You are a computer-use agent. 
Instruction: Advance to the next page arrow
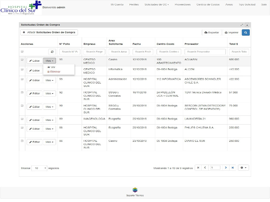226,168
